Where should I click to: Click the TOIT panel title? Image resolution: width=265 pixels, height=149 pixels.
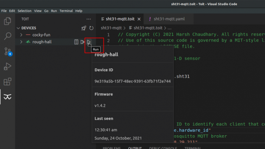coord(25,19)
